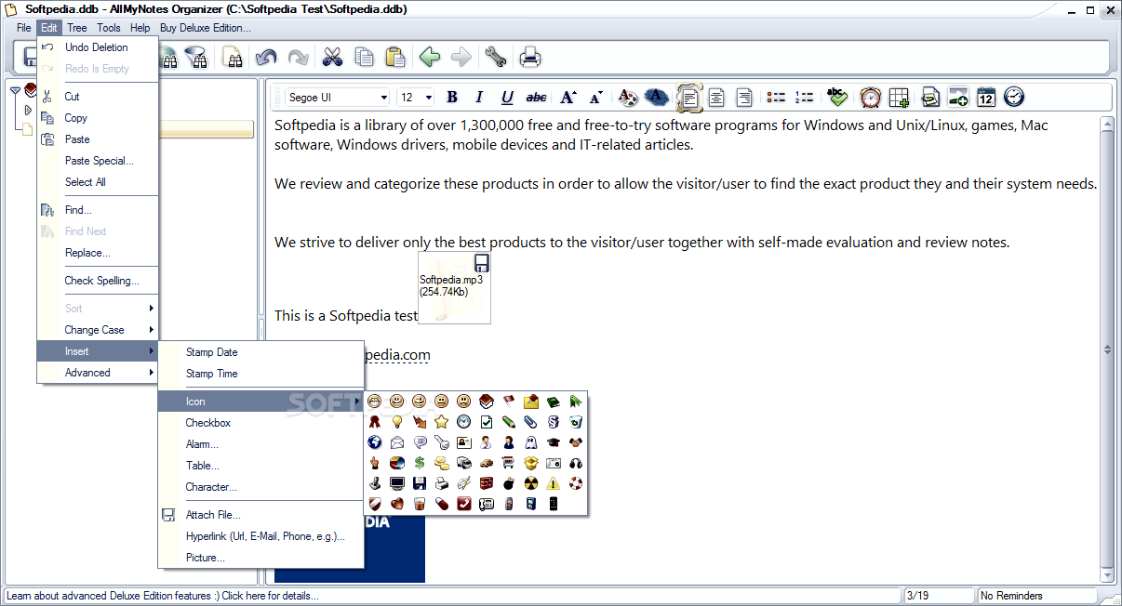
Task: Insert the gold star icon
Action: coord(441,422)
